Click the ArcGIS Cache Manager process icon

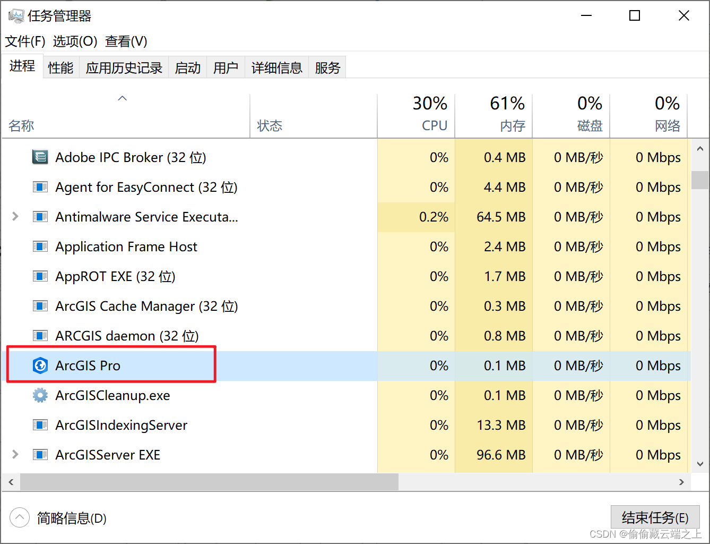tap(40, 306)
